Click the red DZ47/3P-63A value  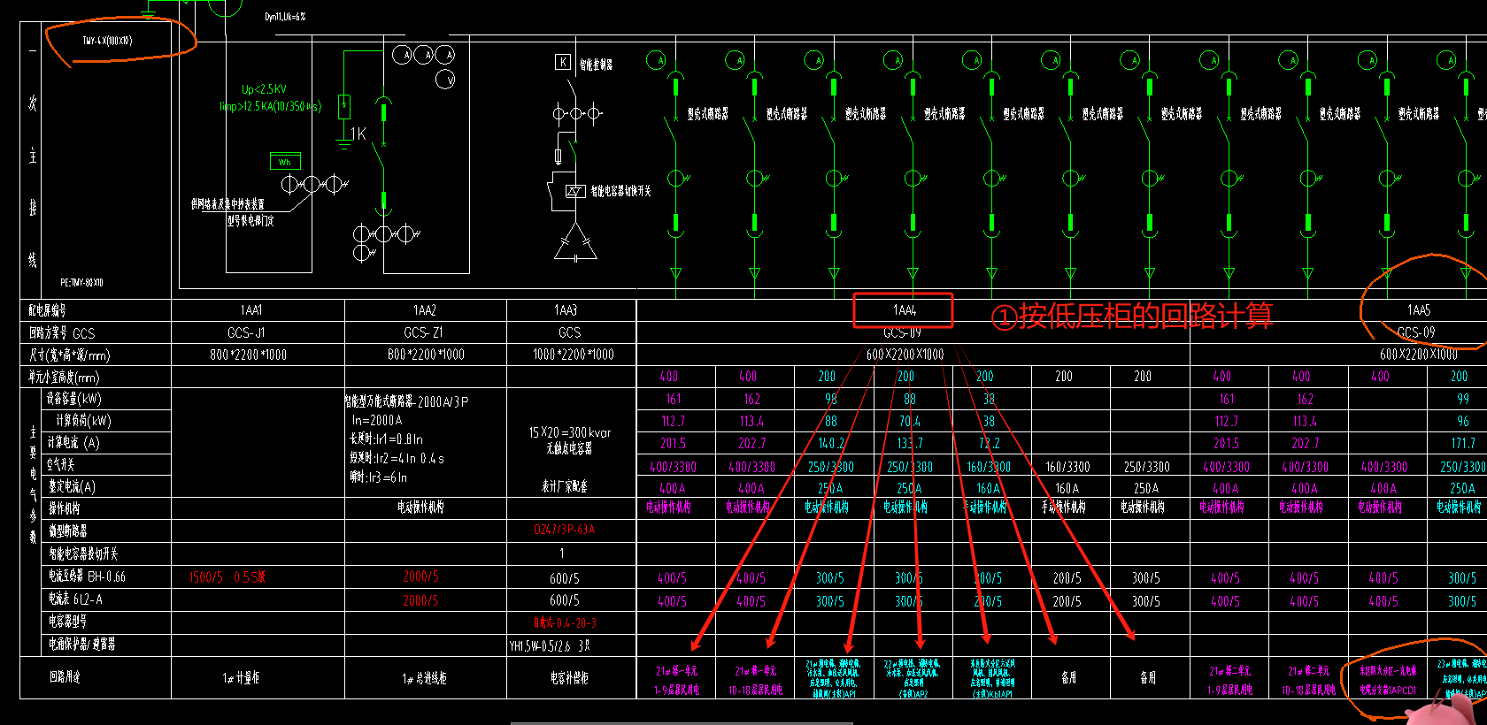click(564, 530)
